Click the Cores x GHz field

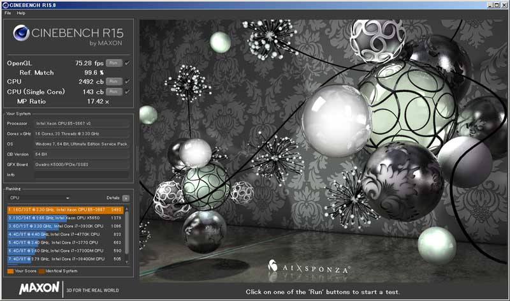82,134
